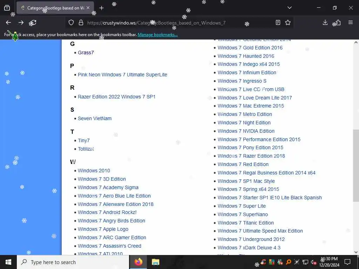
Task: Open Windows 7 Aero Blue Lite Edition
Action: click(x=114, y=196)
